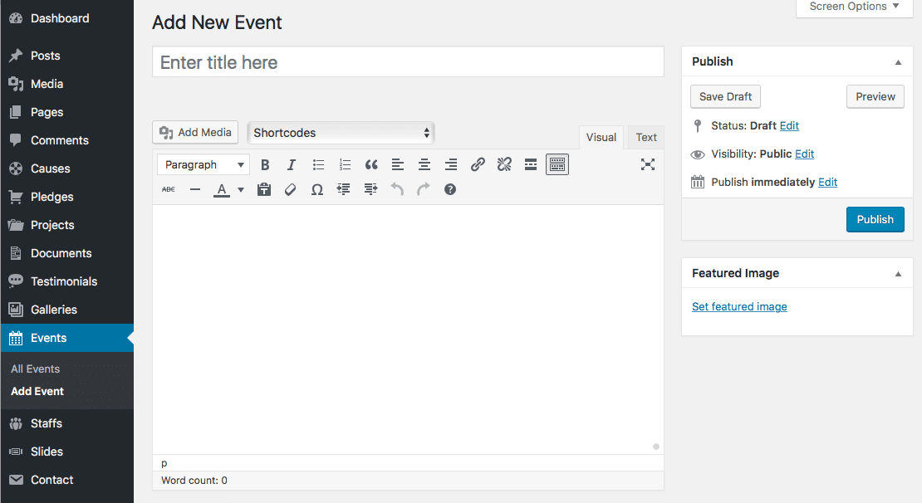Go to Posts in the sidebar
The width and height of the screenshot is (922, 503).
point(67,56)
